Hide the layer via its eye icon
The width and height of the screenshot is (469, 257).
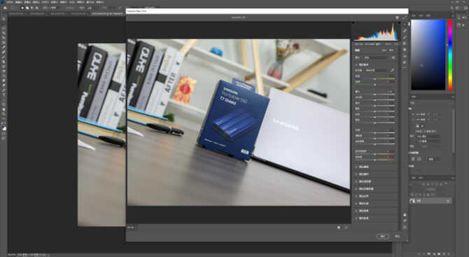412,201
